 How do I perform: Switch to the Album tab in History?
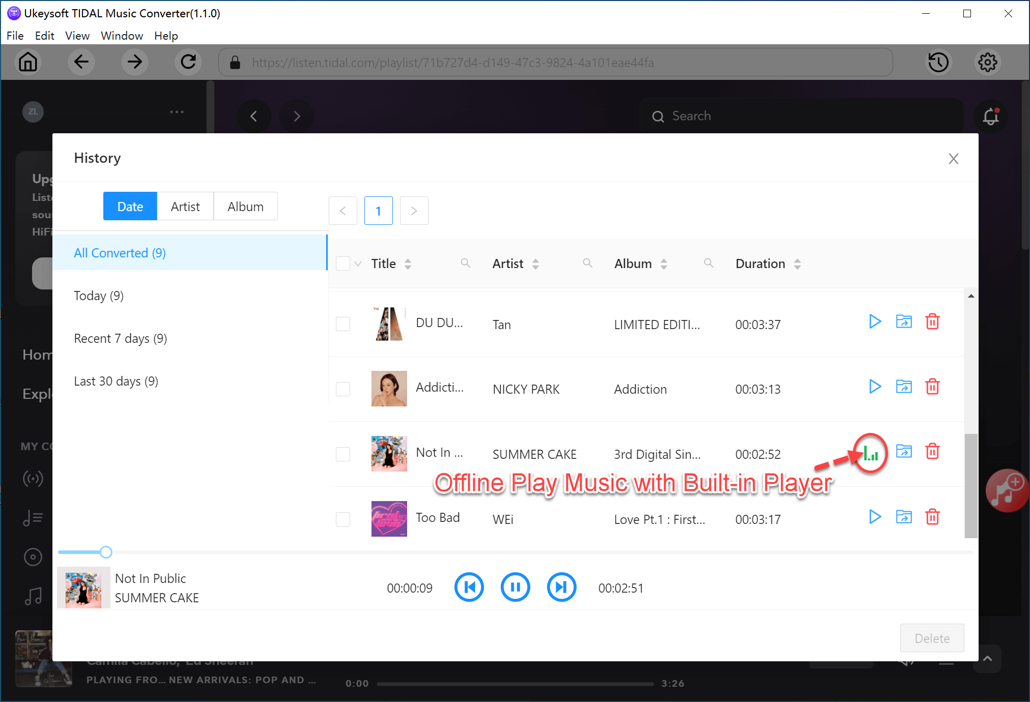click(245, 206)
